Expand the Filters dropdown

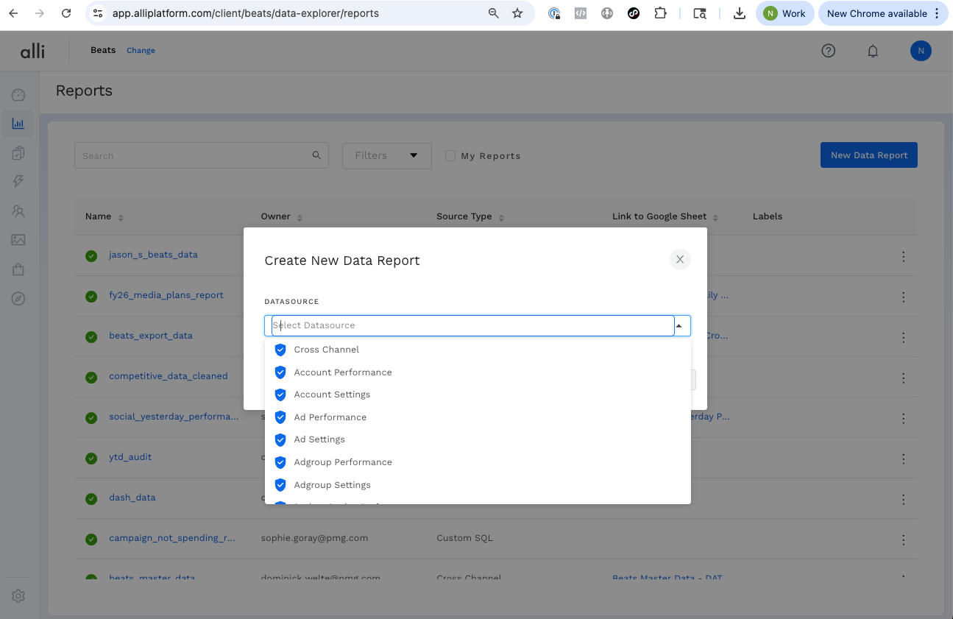click(x=386, y=155)
